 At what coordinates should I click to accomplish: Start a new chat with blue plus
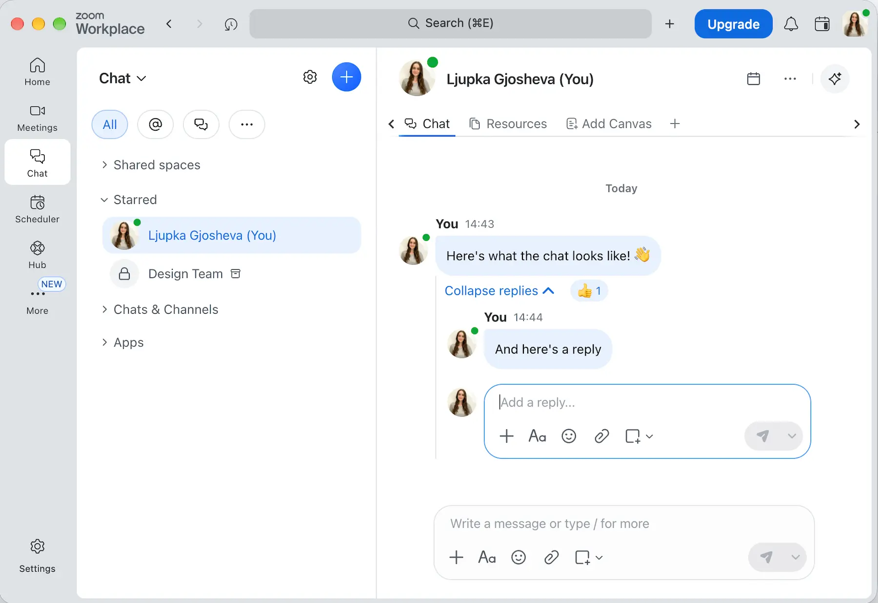point(346,77)
